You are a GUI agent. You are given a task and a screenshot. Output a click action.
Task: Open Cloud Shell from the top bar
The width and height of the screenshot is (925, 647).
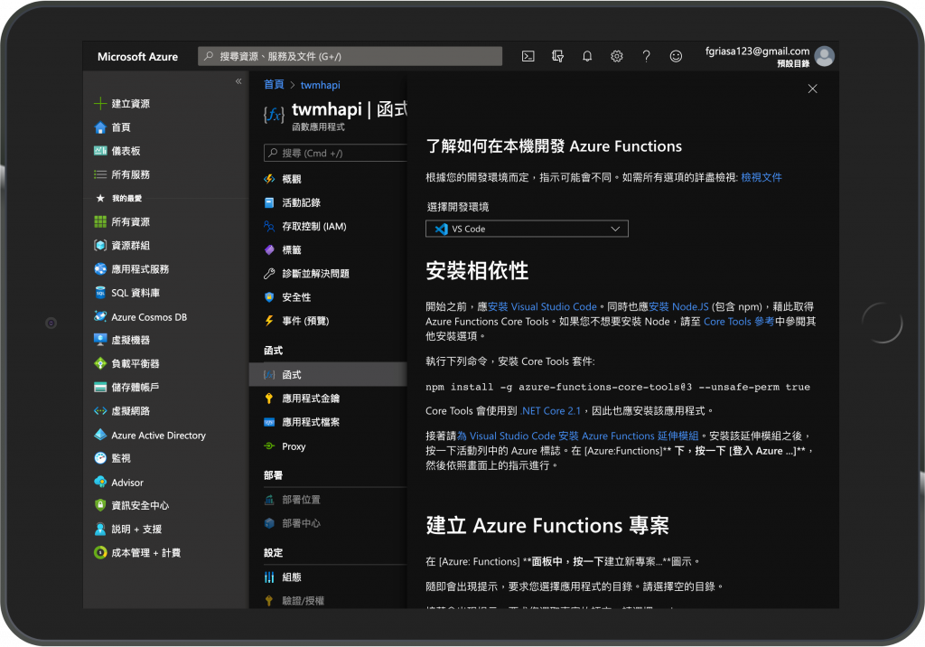pos(528,56)
